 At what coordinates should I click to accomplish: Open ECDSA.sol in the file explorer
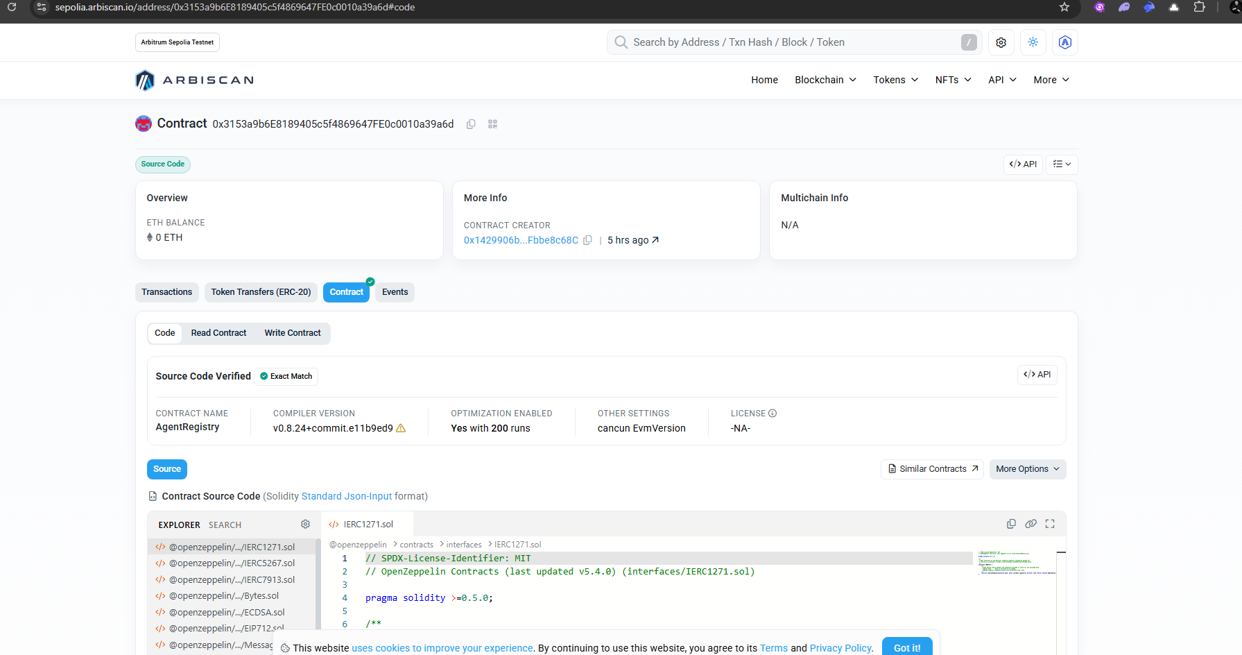pyautogui.click(x=232, y=613)
